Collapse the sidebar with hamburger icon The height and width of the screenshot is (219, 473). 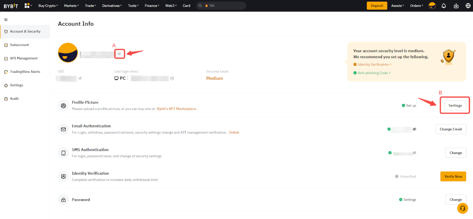click(6, 20)
